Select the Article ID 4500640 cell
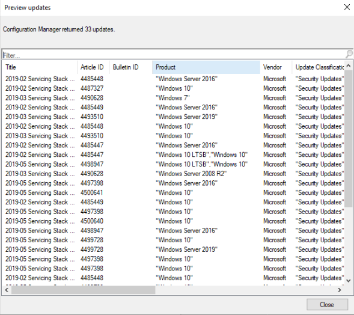This screenshot has width=354, height=315. point(92,221)
